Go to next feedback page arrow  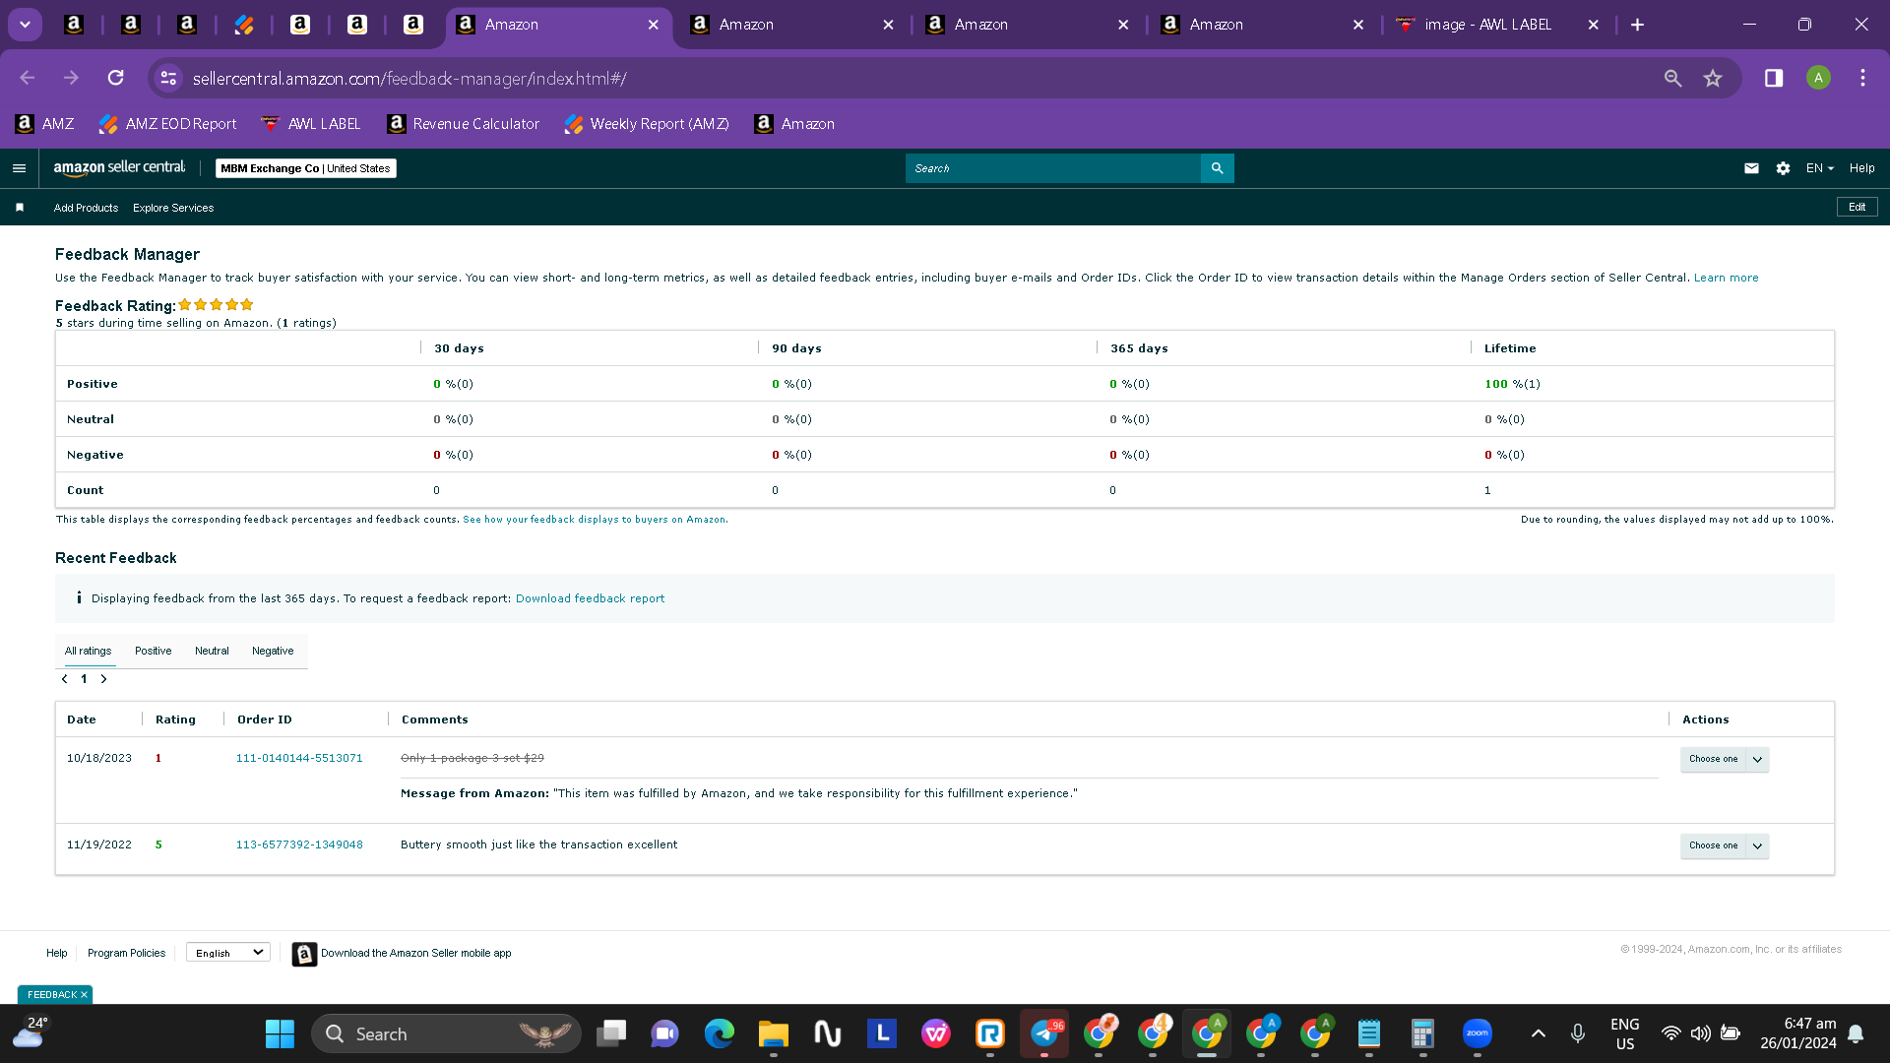pyautogui.click(x=103, y=679)
